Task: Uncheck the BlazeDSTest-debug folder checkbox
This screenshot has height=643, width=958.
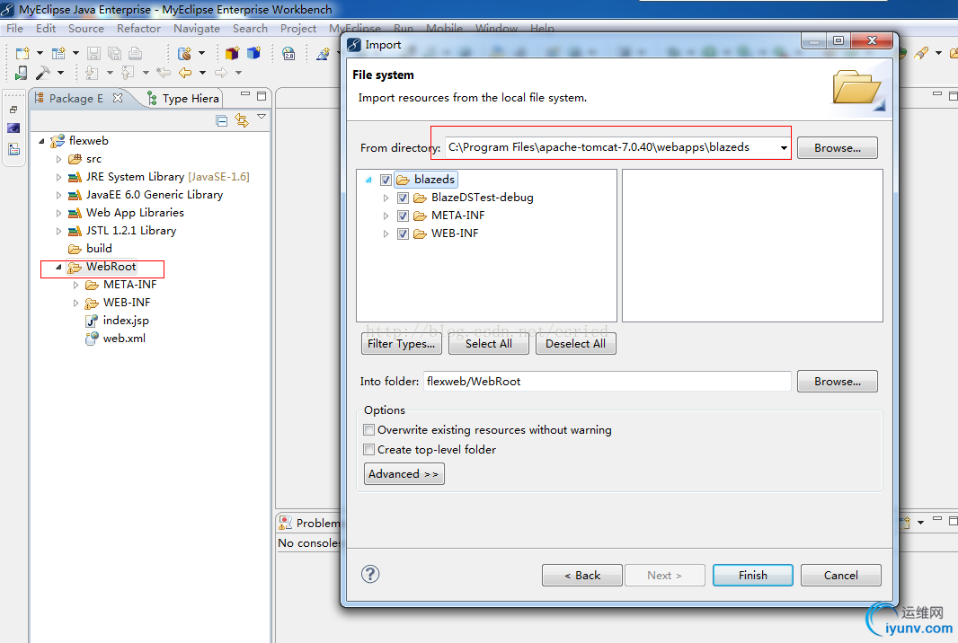Action: pos(403,198)
